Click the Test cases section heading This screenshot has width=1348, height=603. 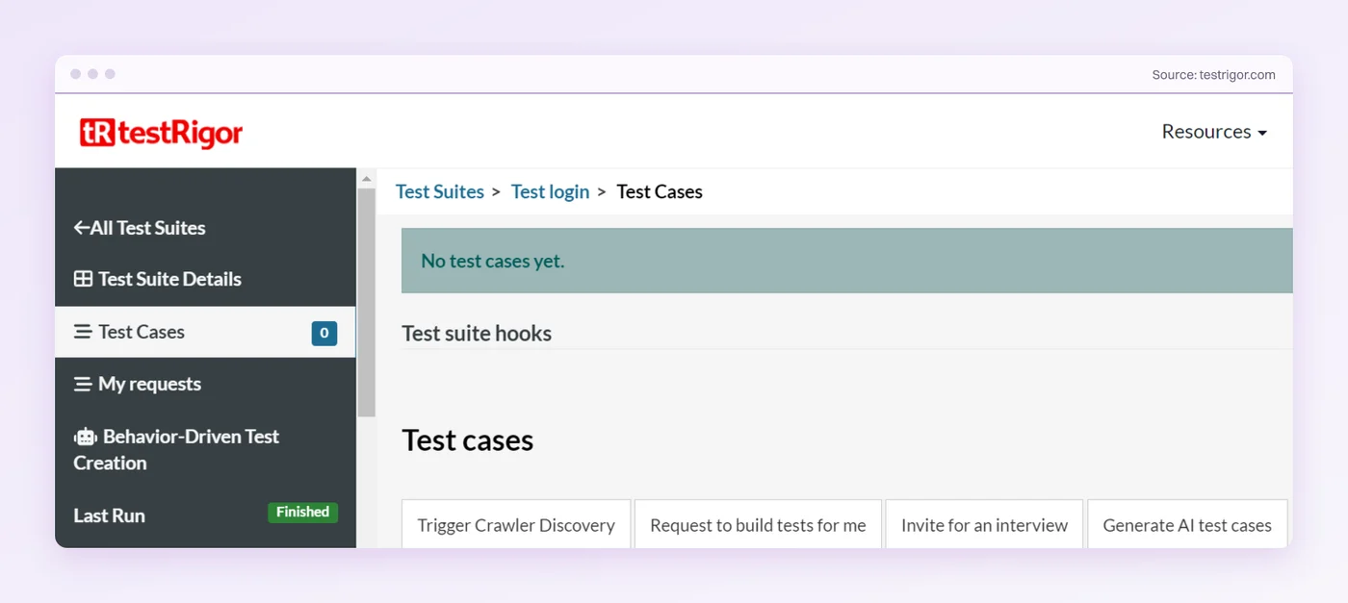pos(468,440)
